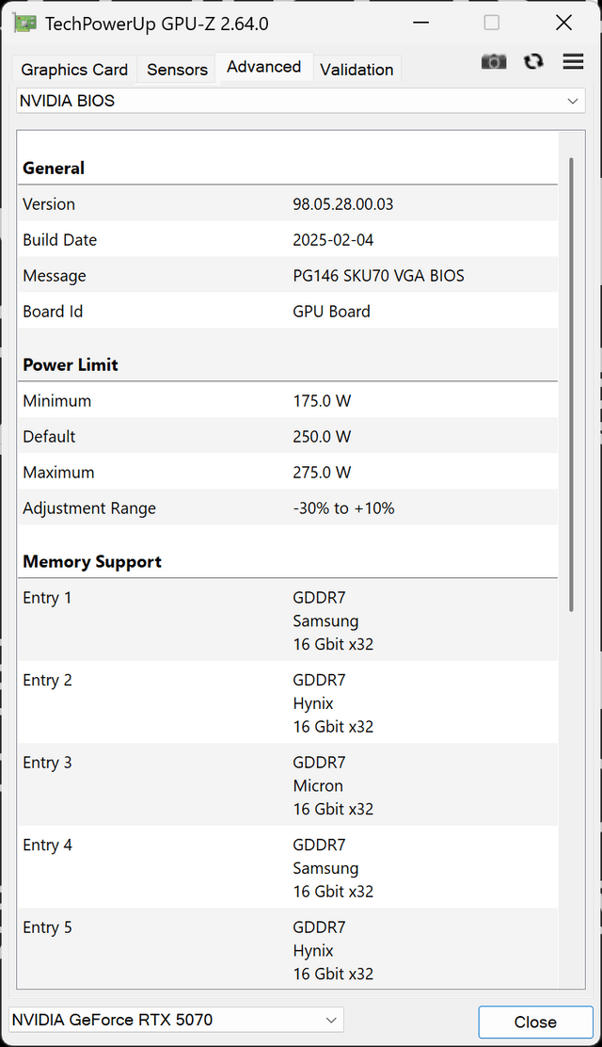Go to the Validation tab
Screen dimensions: 602x1047
pyautogui.click(x=356, y=70)
